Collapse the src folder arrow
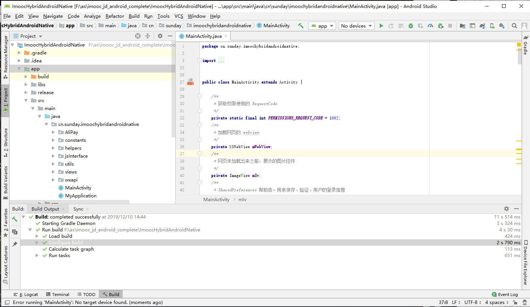Viewport: 530px width, 307px height. (26, 101)
